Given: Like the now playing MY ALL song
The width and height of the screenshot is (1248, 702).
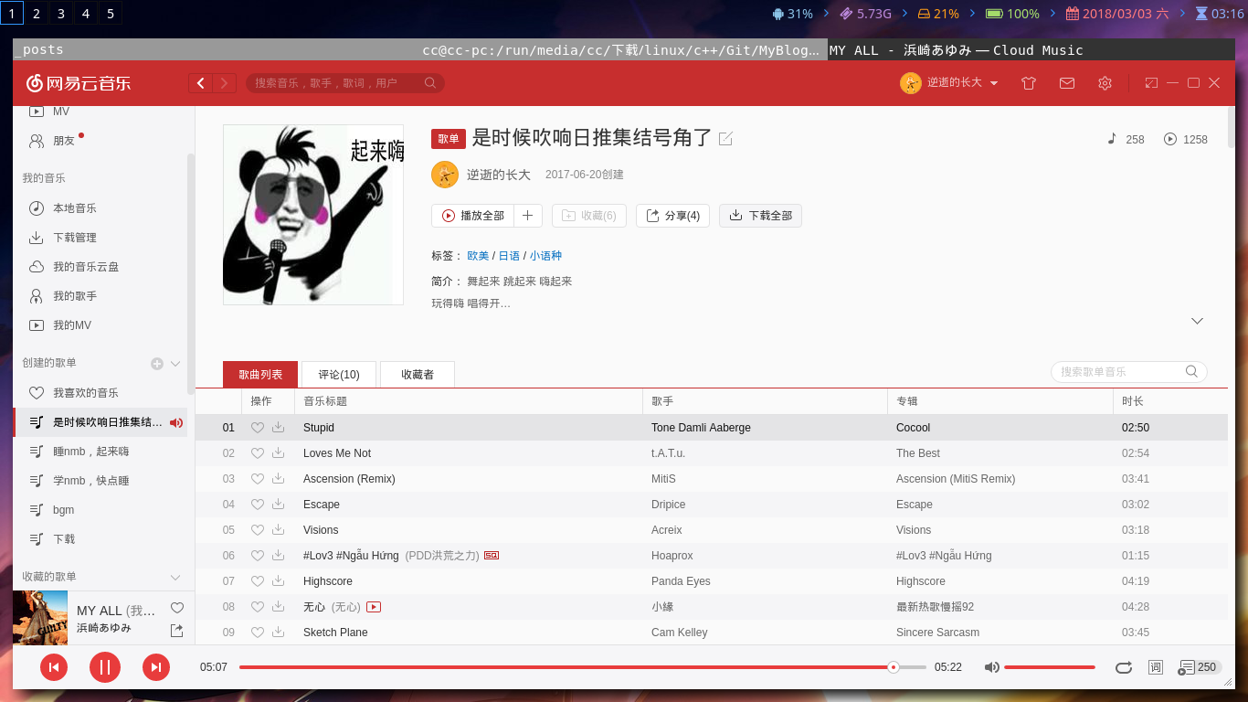Looking at the screenshot, I should [177, 608].
